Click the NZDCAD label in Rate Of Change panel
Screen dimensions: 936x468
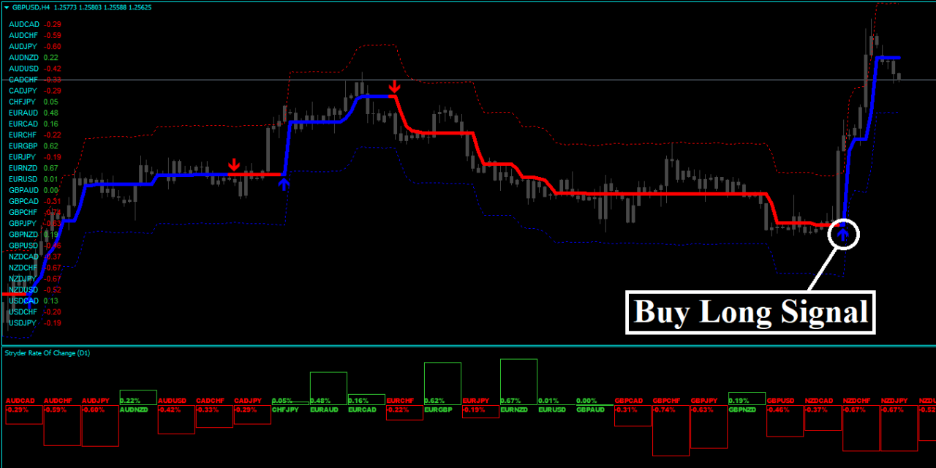pyautogui.click(x=819, y=401)
